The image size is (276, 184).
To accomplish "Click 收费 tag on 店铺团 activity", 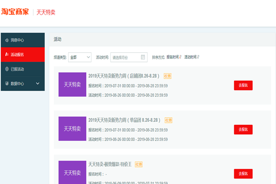I will 167,76.
